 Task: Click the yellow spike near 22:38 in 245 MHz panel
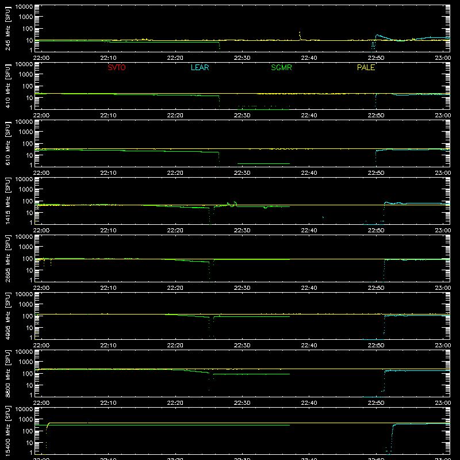click(300, 36)
